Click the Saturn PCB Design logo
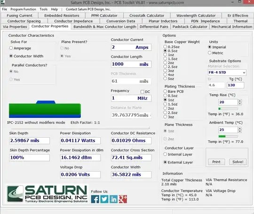The image size is (254, 214). [48, 194]
